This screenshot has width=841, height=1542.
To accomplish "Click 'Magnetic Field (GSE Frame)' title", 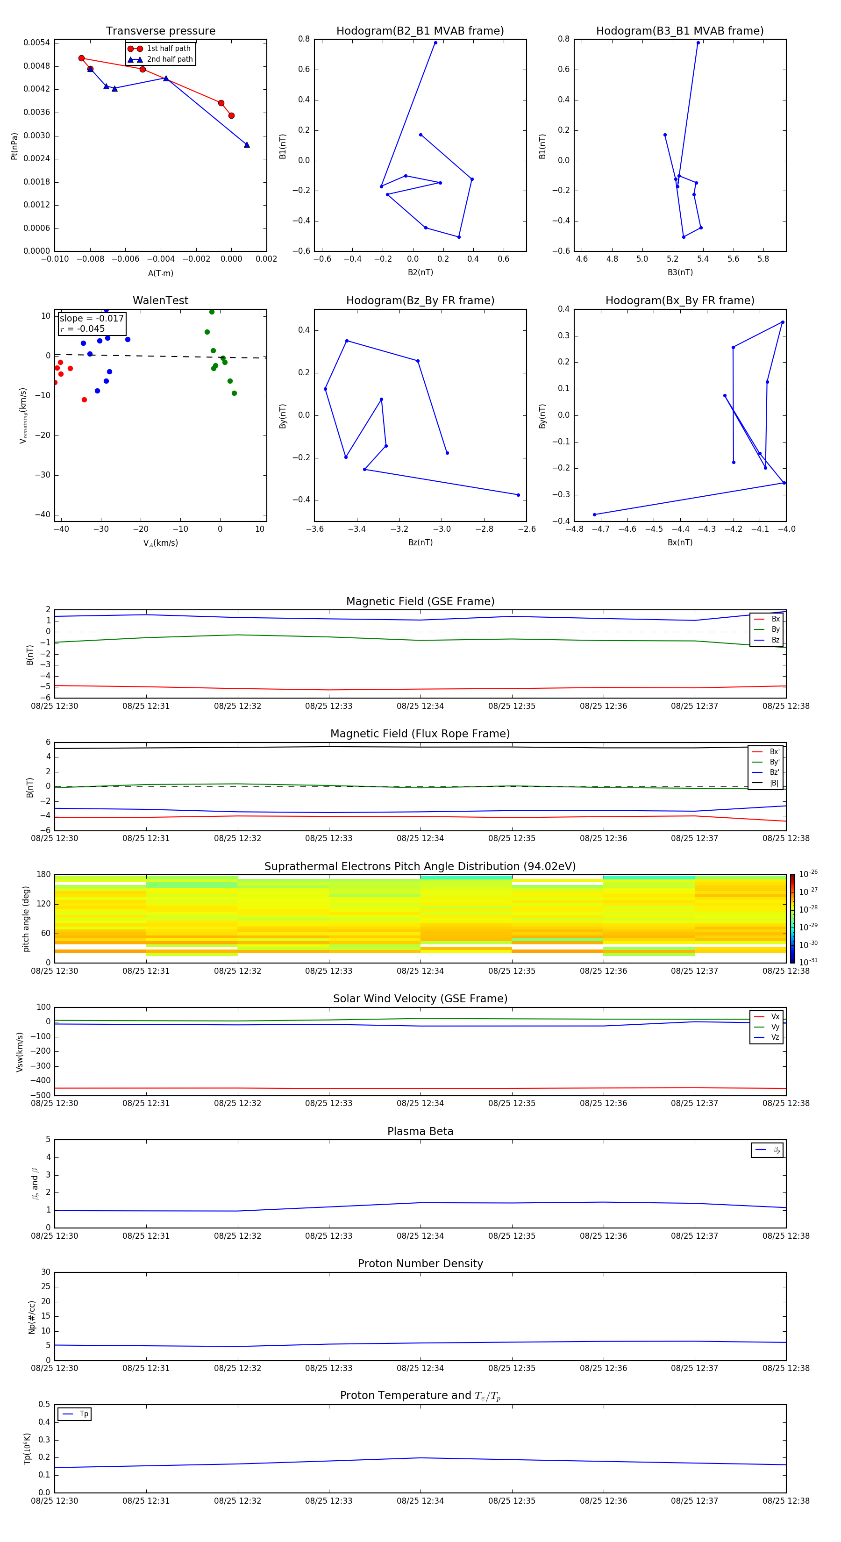I will [x=420, y=601].
